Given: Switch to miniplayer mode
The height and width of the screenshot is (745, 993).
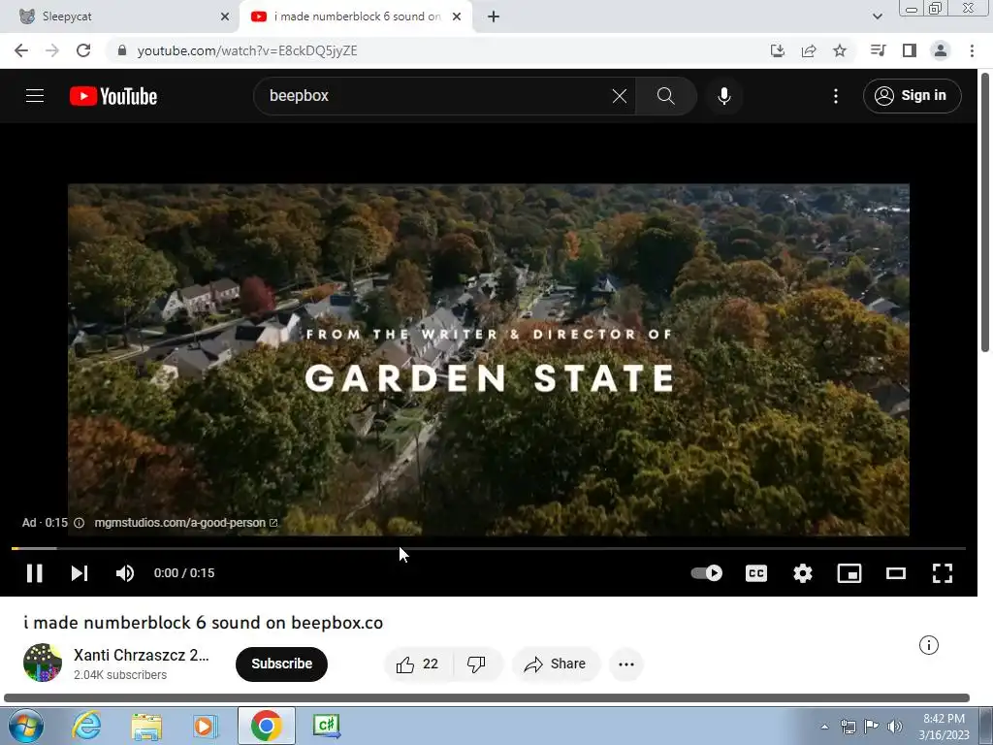Looking at the screenshot, I should click(x=849, y=573).
